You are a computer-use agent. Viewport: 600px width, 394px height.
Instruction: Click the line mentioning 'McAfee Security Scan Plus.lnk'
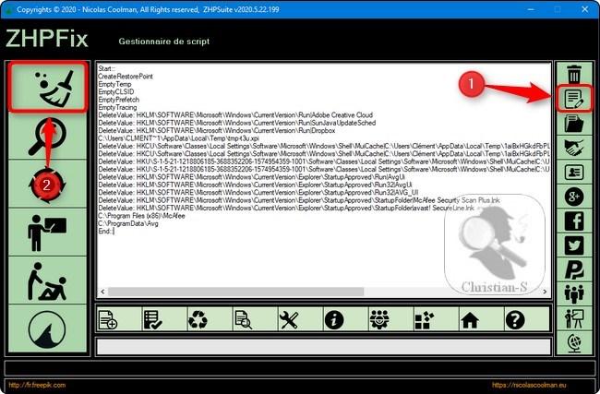pyautogui.click(x=299, y=200)
